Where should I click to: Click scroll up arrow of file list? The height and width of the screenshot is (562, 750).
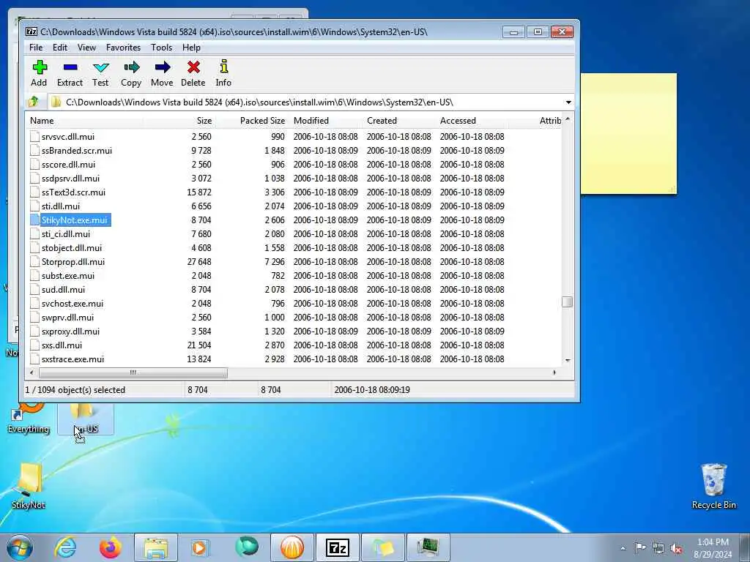click(x=568, y=119)
